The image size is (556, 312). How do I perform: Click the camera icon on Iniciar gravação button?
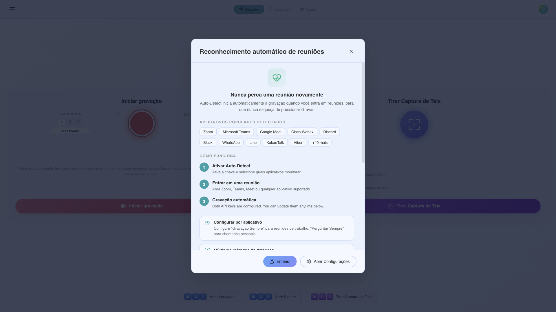click(x=124, y=206)
